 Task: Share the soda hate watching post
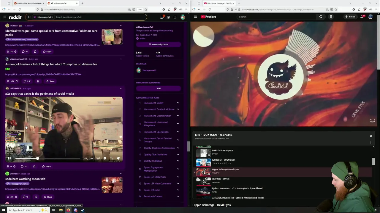click(47, 197)
